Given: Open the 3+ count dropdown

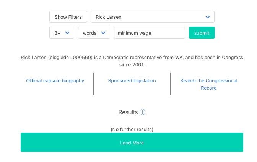Looking at the screenshot, I should pyautogui.click(x=62, y=33).
